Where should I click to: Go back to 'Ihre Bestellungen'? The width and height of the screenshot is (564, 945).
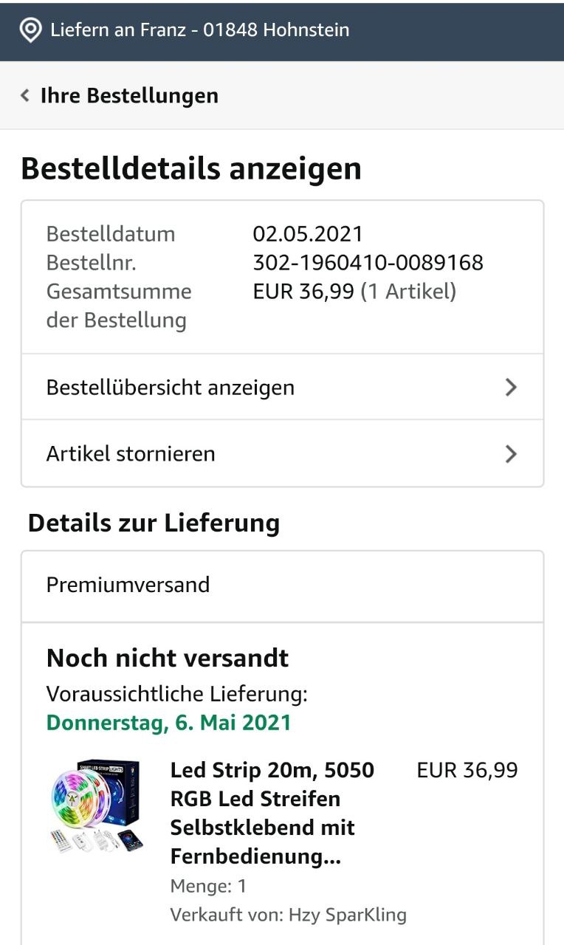(129, 96)
